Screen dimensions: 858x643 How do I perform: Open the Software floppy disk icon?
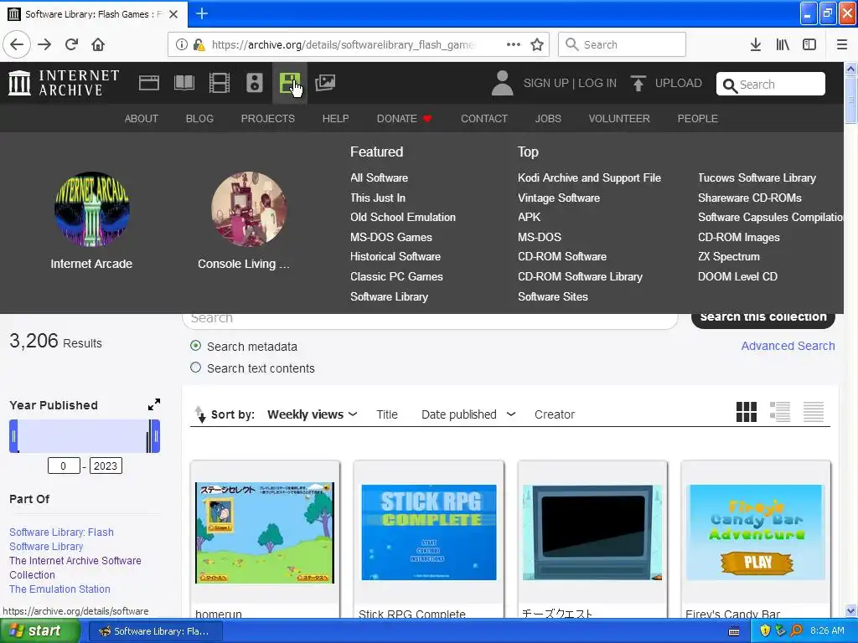(289, 83)
